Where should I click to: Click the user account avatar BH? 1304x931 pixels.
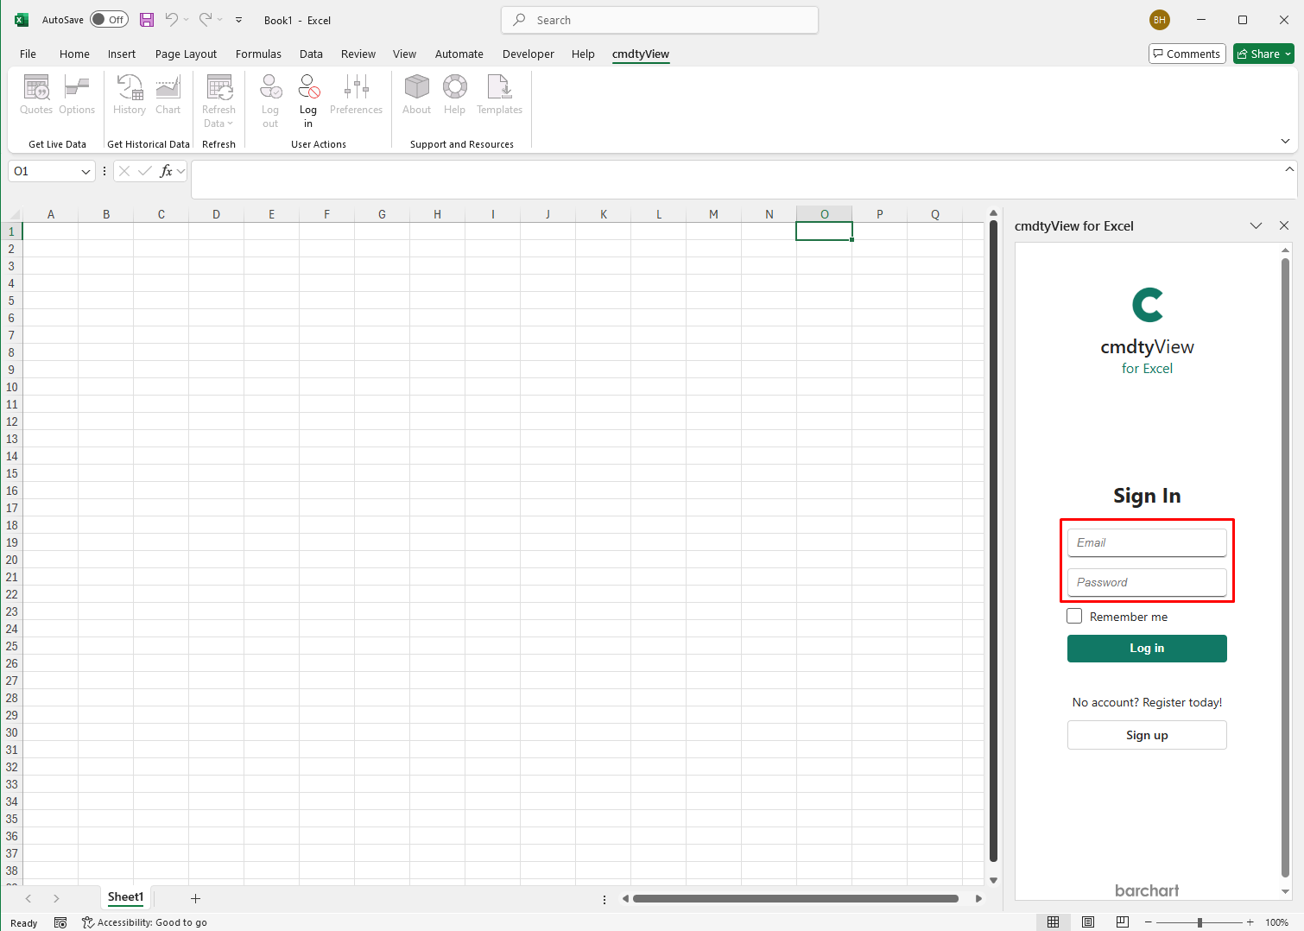coord(1159,20)
